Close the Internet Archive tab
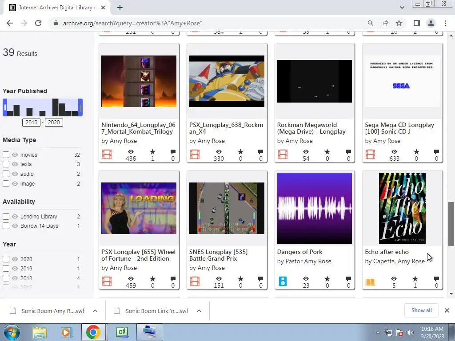This screenshot has width=455, height=341. [x=103, y=8]
